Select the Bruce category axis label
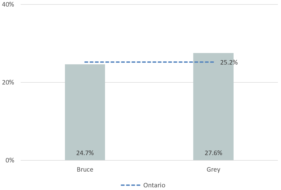This screenshot has width=281, height=190. [85, 170]
